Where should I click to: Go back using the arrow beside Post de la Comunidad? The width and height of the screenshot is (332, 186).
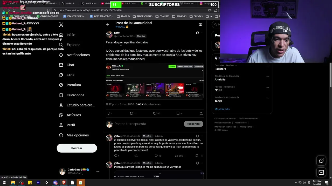pyautogui.click(x=108, y=25)
